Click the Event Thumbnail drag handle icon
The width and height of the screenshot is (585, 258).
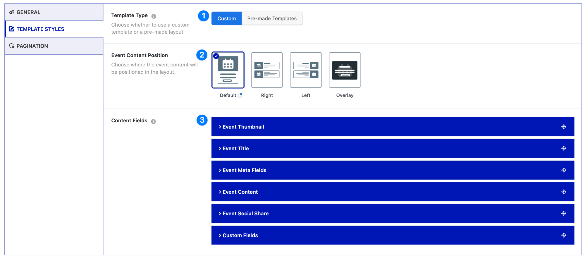[564, 127]
